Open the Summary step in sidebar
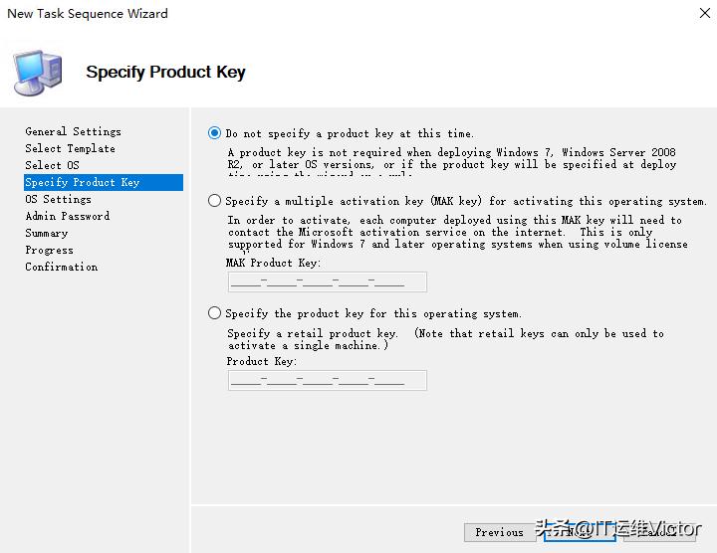The image size is (717, 553). [46, 233]
